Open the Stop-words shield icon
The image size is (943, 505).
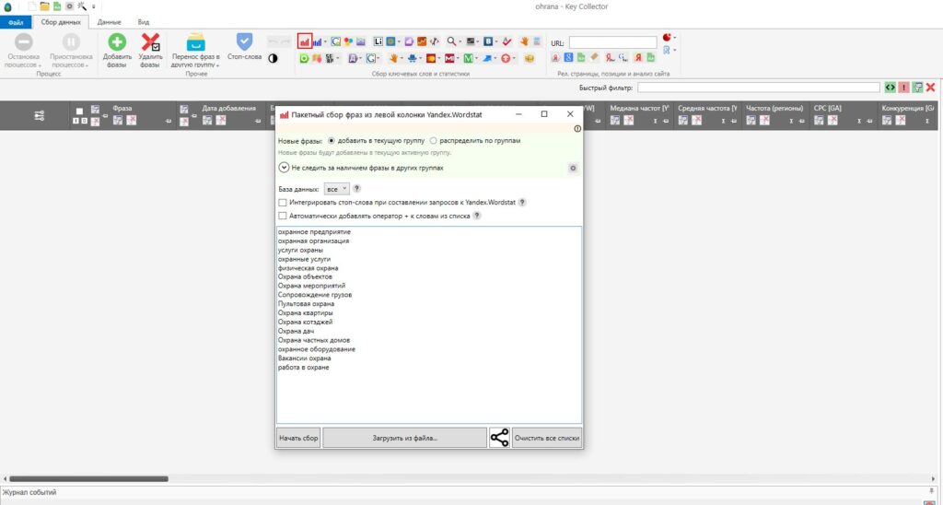click(244, 42)
